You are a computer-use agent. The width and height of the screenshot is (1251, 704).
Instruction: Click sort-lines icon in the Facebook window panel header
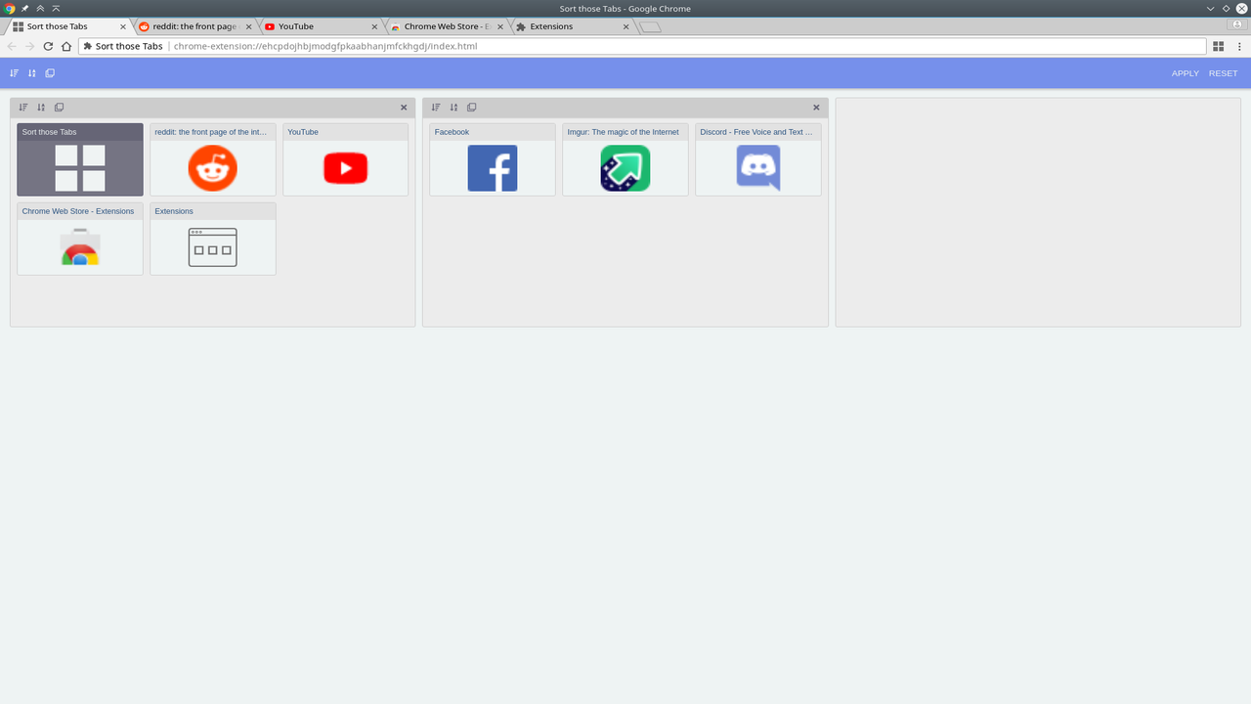pyautogui.click(x=436, y=108)
